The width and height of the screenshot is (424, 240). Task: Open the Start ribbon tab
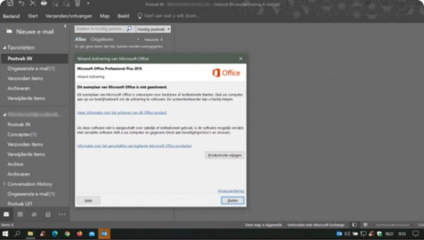33,16
